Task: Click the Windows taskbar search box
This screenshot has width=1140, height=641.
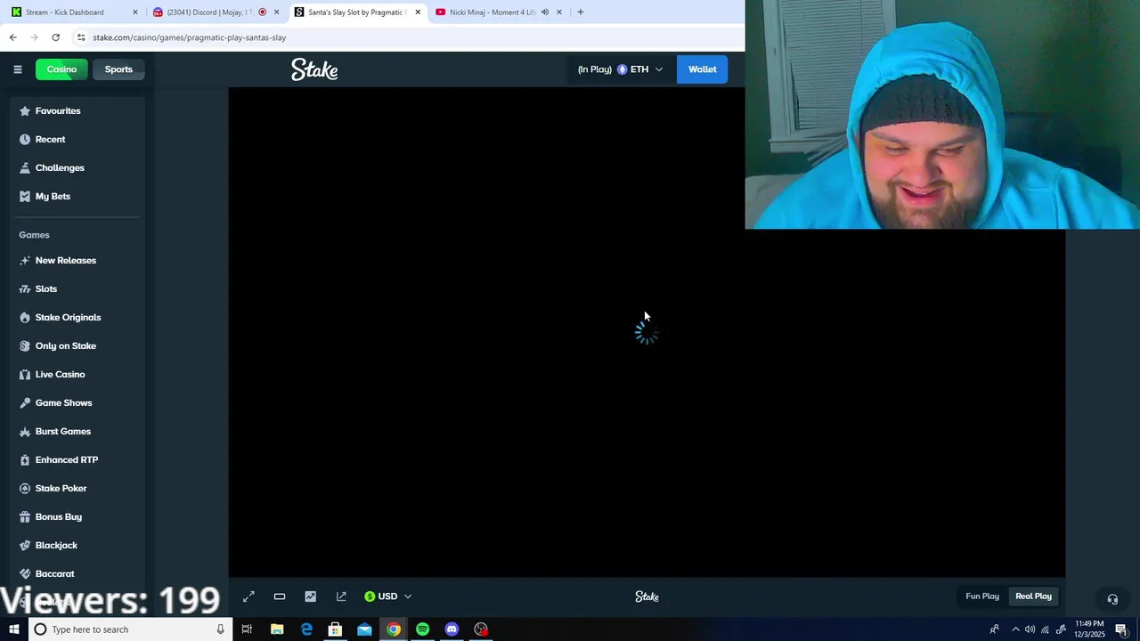Action: point(129,629)
